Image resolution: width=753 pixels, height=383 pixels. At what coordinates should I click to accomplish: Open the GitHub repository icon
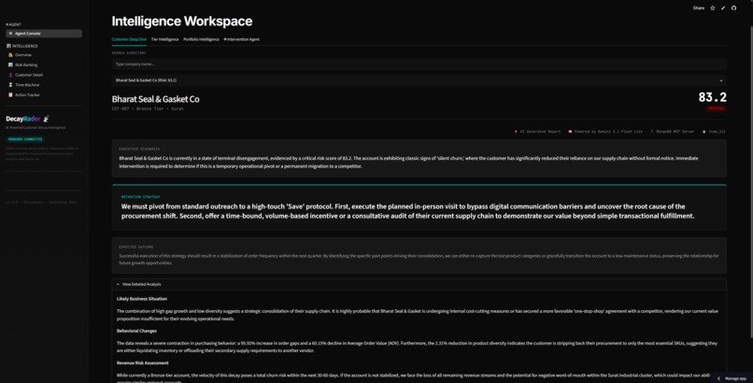tap(733, 8)
